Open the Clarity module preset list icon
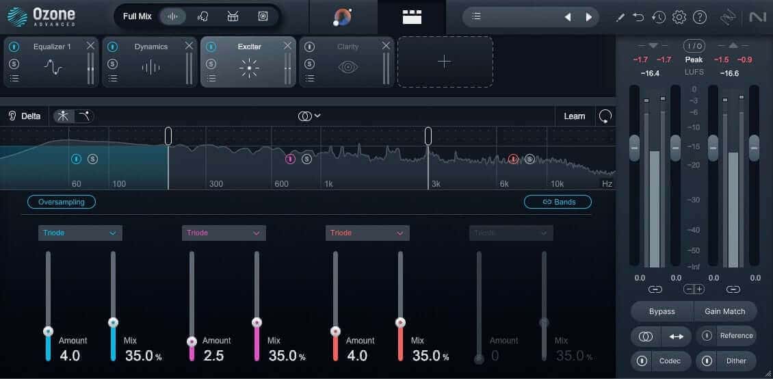This screenshot has height=379, width=773. [310, 79]
